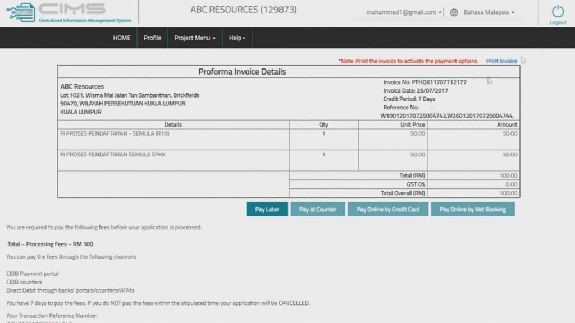Click the ABC RESOURCES (129873) page title
The image size is (575, 323).
click(x=244, y=10)
